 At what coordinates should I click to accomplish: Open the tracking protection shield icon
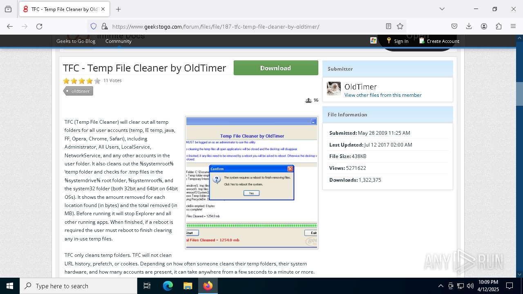(x=94, y=26)
